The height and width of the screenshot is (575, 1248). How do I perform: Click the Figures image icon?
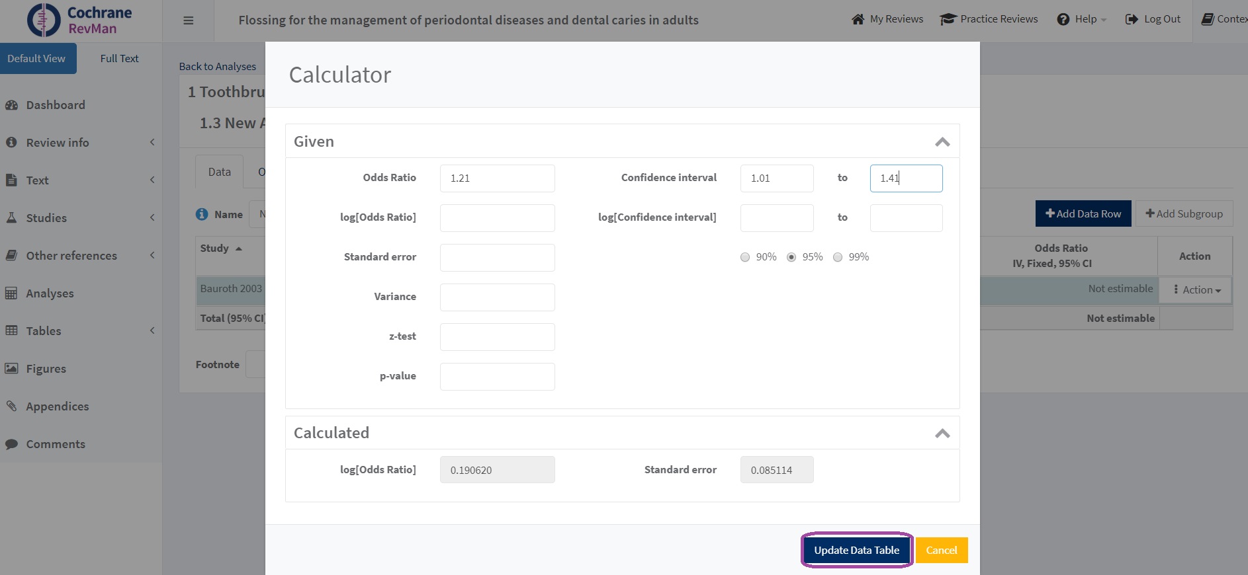11,369
